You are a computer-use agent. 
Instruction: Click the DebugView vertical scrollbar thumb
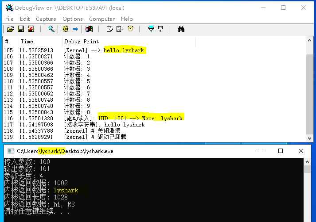coord(309,94)
